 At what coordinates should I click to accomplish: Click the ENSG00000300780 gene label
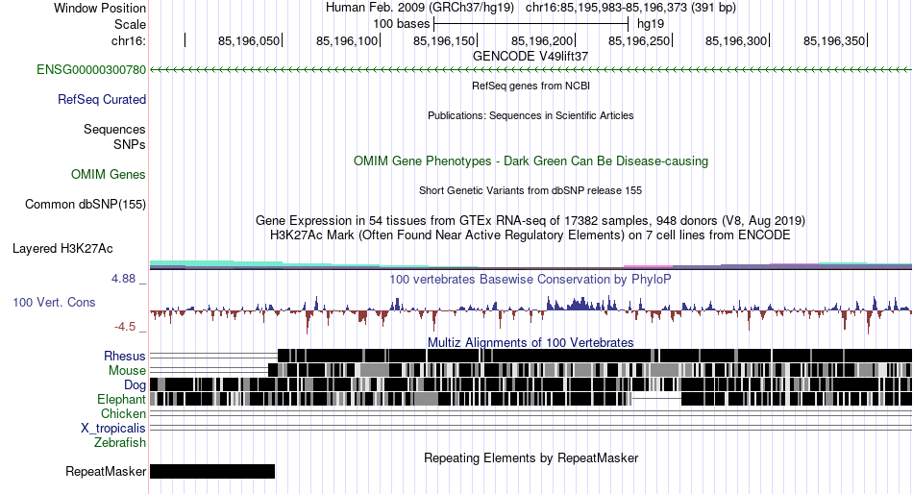[x=91, y=70]
